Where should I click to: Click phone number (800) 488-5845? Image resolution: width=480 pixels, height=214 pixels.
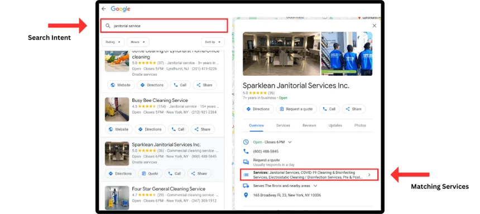266,152
